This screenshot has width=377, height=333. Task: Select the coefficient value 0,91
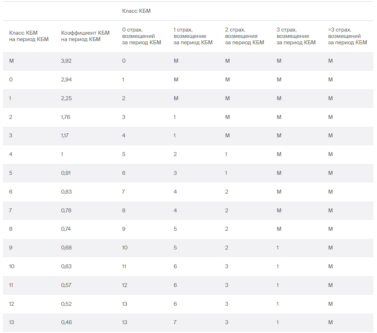coord(66,173)
